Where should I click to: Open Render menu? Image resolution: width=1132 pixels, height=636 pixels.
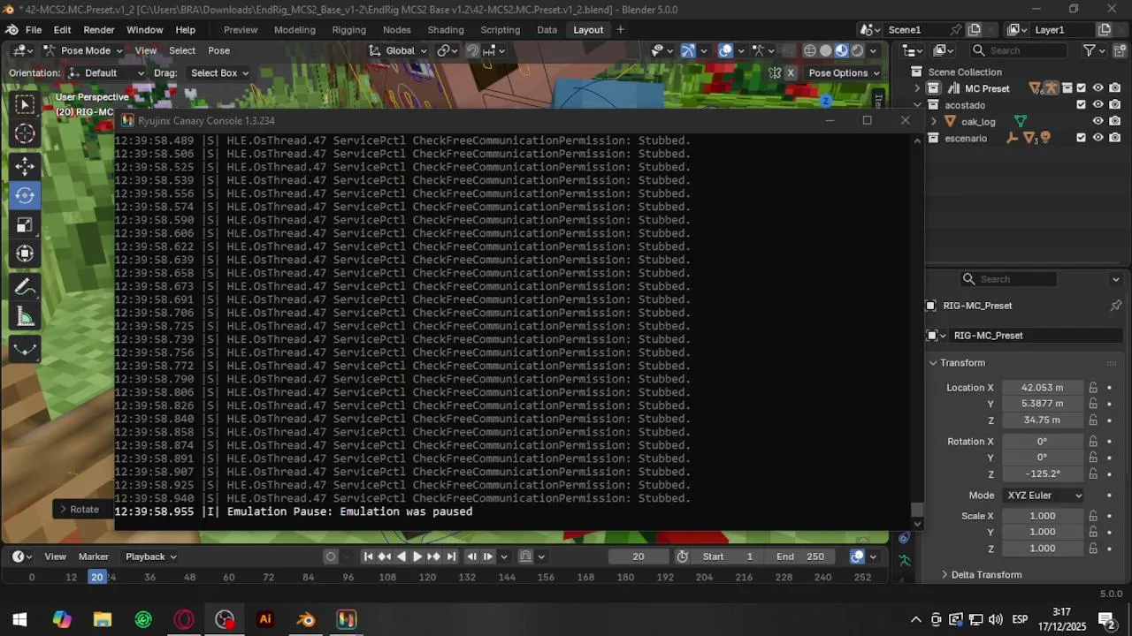coord(99,30)
